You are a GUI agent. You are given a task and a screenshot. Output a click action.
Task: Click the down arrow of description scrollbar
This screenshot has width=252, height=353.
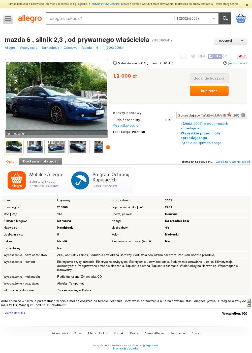249,305
